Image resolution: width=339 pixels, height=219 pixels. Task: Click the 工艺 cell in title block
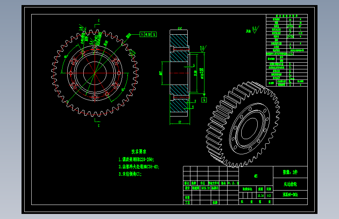(x=187, y=202)
